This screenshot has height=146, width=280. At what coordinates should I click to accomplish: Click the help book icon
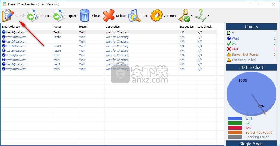click(201, 16)
